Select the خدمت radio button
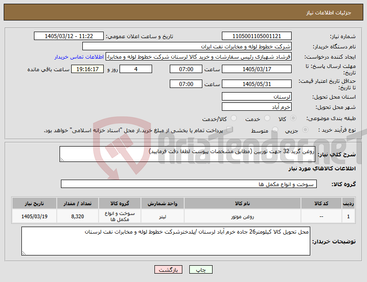The height and width of the screenshot is (282, 367). click(x=267, y=118)
